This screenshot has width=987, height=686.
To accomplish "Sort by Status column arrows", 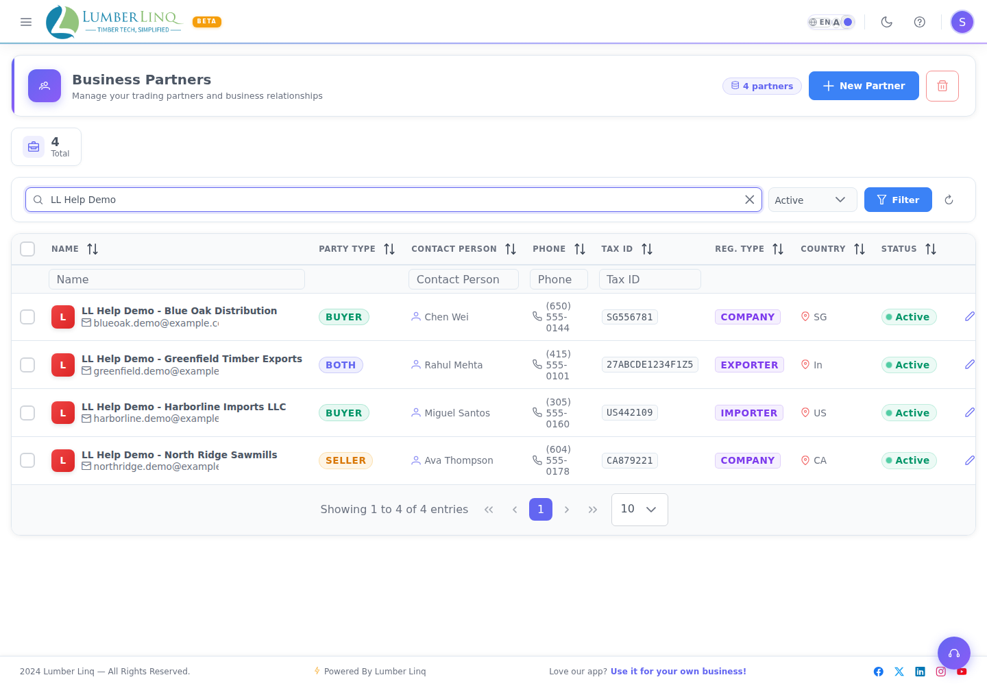I will click(931, 249).
